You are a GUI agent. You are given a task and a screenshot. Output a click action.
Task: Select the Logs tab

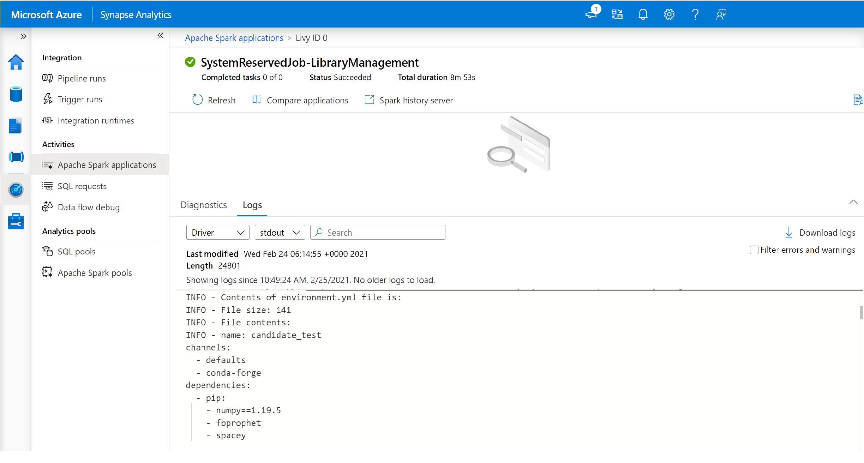coord(252,205)
